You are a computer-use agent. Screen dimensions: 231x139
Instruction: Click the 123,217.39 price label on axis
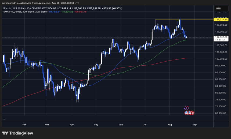[222, 20]
